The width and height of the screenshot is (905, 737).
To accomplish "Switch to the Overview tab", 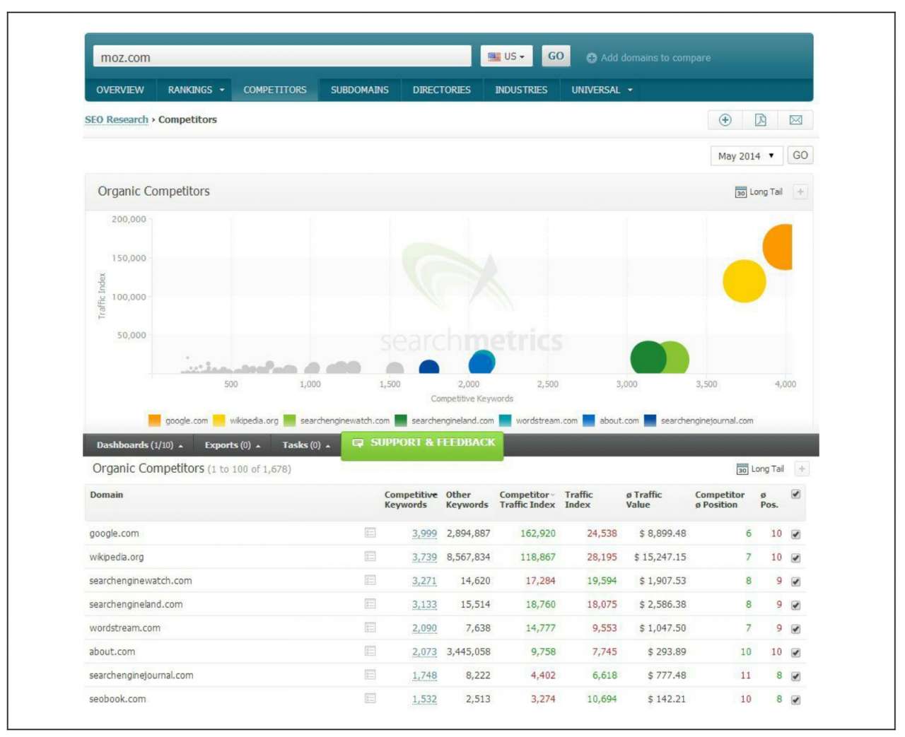I will (x=120, y=90).
